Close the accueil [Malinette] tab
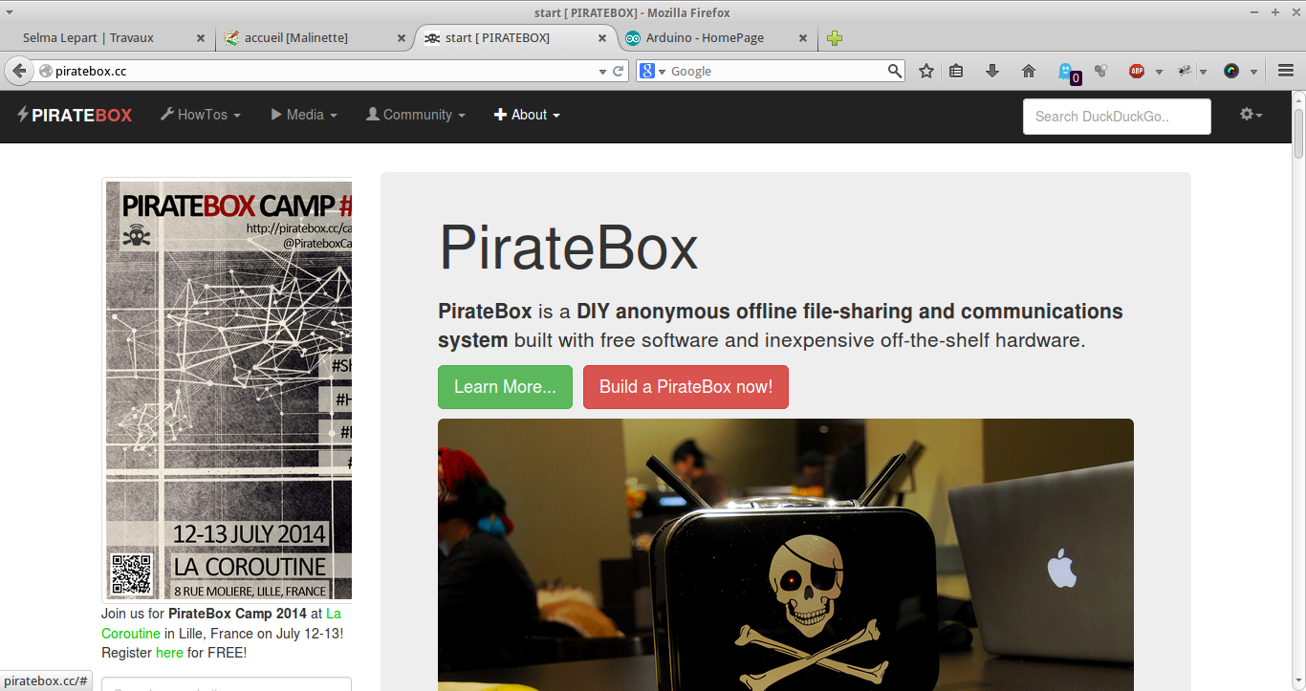The image size is (1306, 691). [x=402, y=38]
